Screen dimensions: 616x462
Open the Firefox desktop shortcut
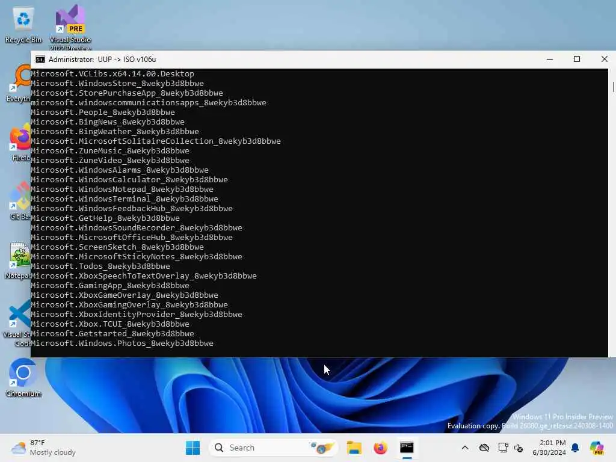click(20, 142)
